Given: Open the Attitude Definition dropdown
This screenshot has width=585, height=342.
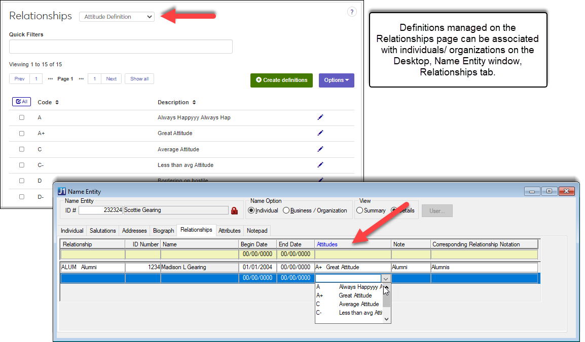Looking at the screenshot, I should 117,17.
